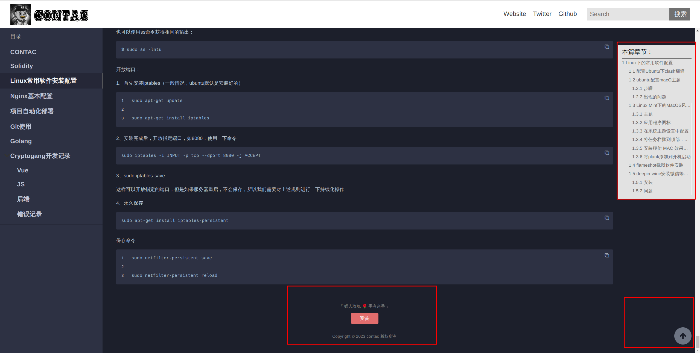The width and height of the screenshot is (700, 353).
Task: Copy the apt-get install iptables code block
Action: 607,98
